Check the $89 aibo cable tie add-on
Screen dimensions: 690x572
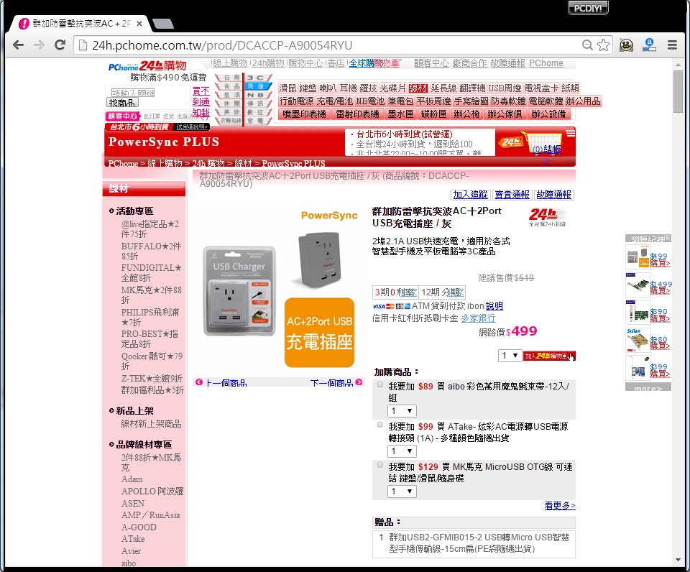click(379, 384)
